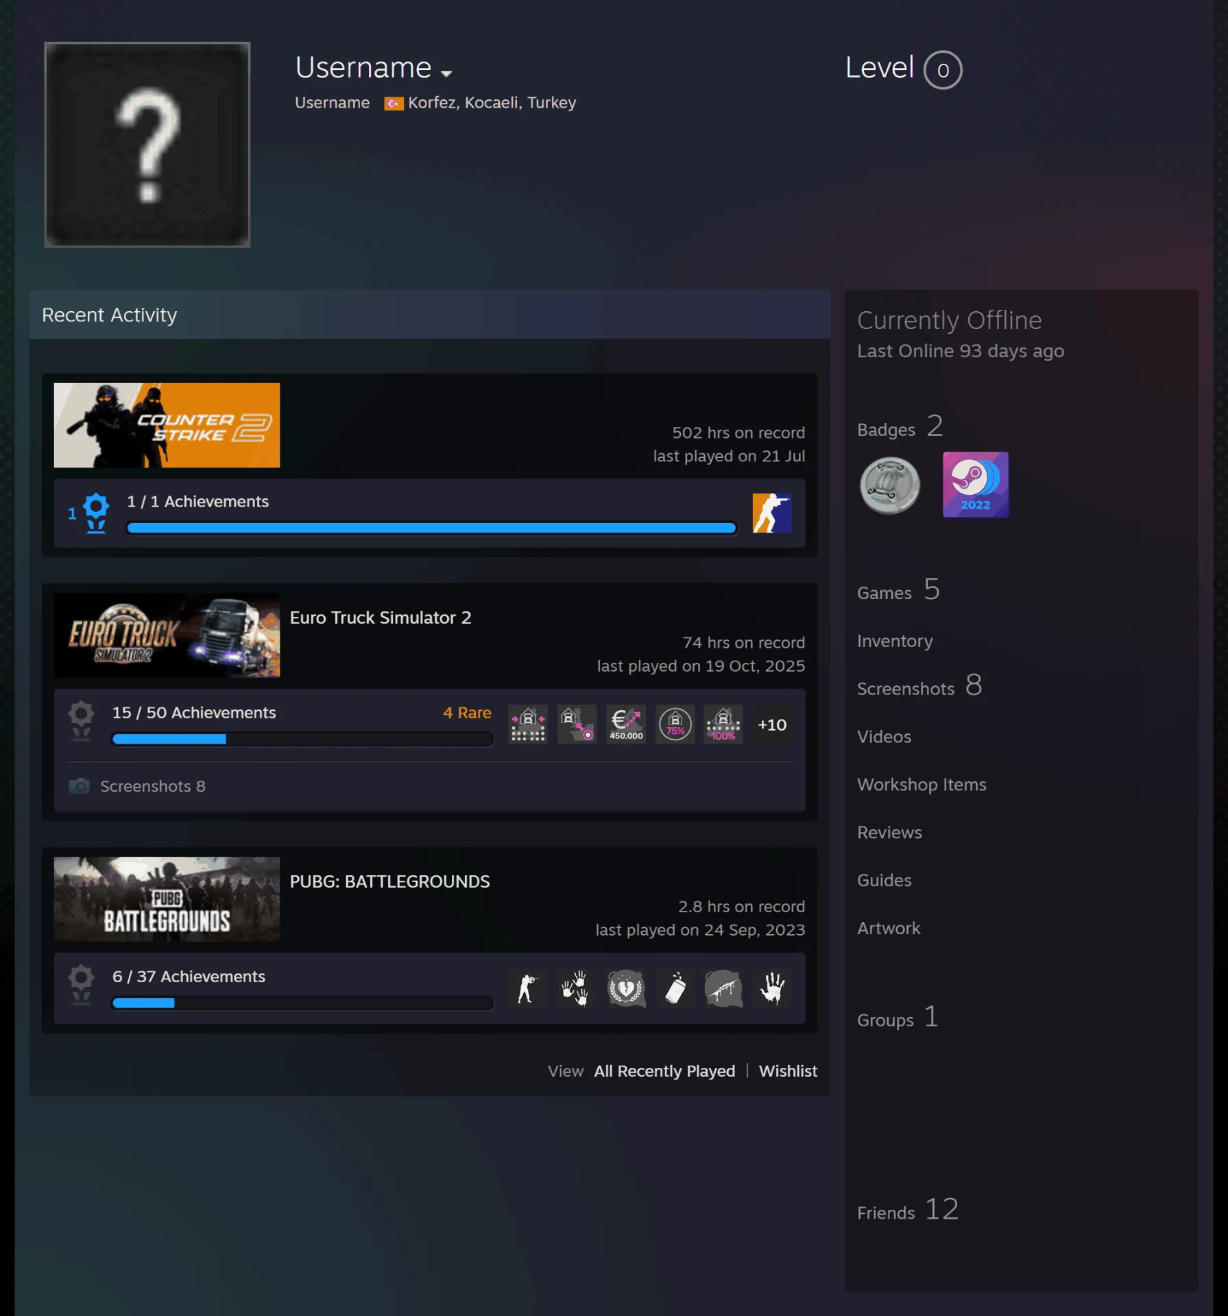Image resolution: width=1228 pixels, height=1316 pixels.
Task: Click the PUBG running soldier achievement icon
Action: pos(528,988)
